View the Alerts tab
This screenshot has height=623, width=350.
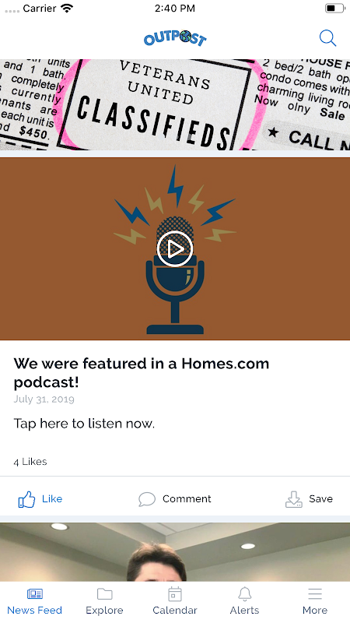click(x=244, y=601)
